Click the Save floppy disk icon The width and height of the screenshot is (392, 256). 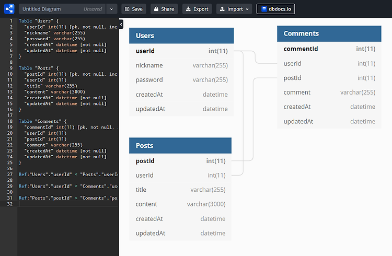pos(127,9)
